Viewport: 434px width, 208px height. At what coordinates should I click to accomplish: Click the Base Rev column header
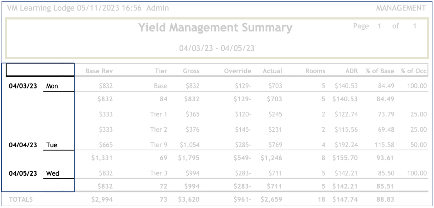[x=99, y=71]
